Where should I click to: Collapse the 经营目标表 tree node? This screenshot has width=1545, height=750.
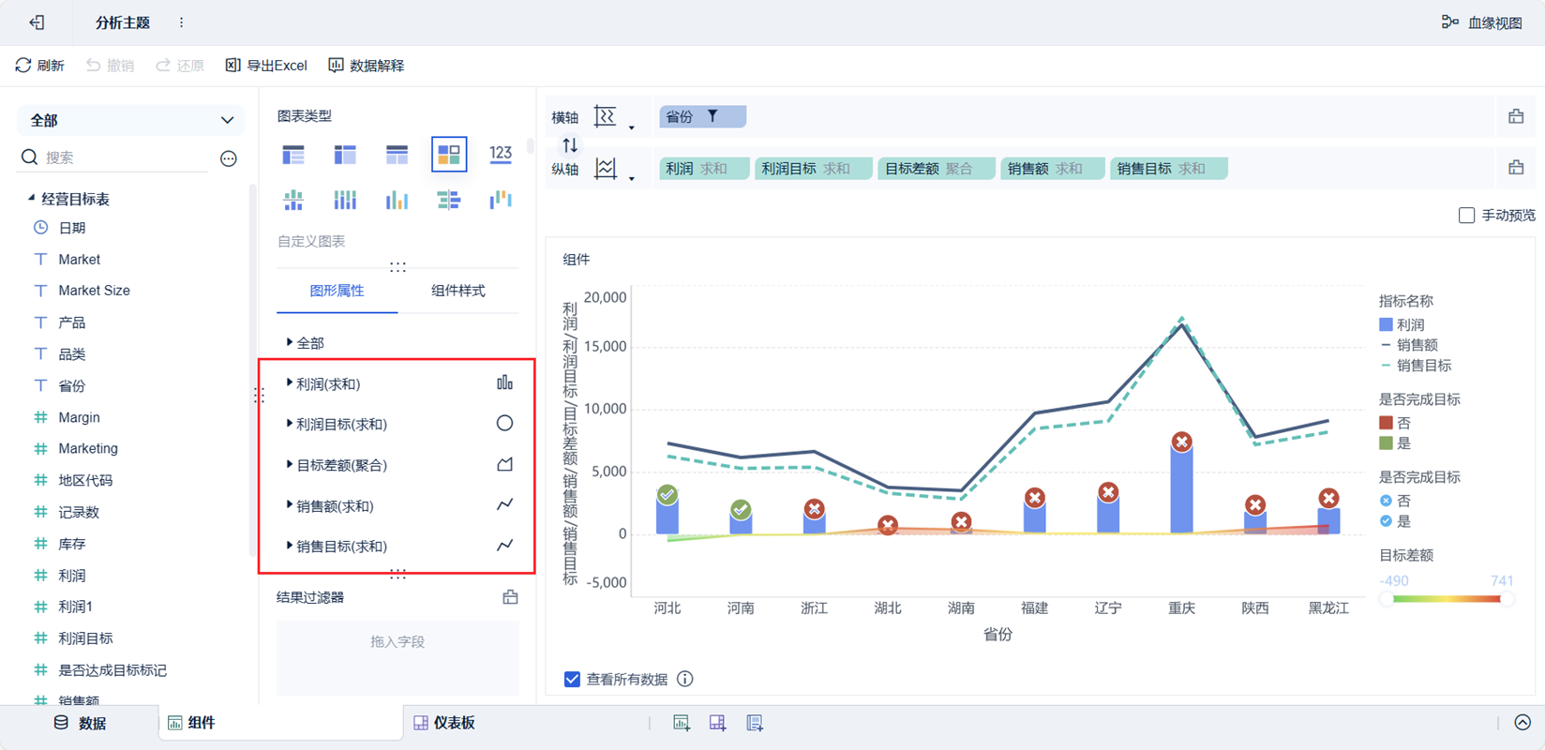[x=31, y=199]
